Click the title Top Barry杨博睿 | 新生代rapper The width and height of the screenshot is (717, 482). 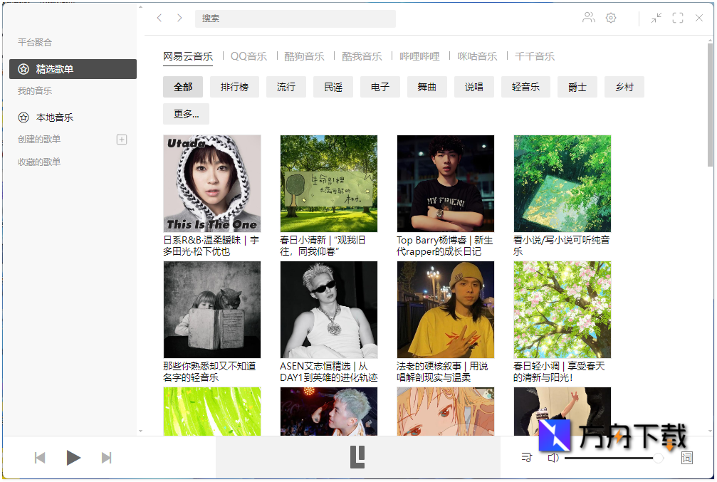(445, 246)
